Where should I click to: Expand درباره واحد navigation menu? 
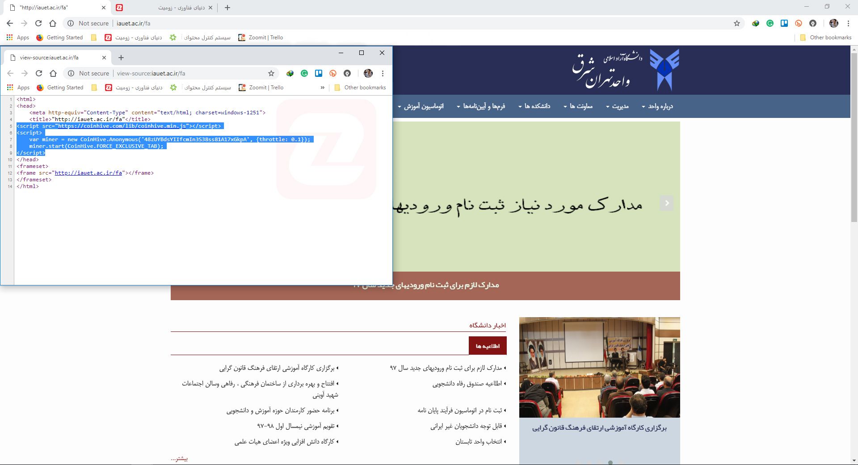click(657, 106)
